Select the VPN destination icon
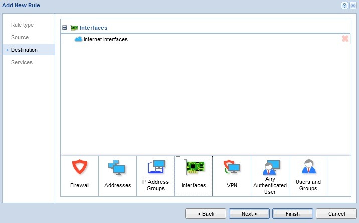The image size is (359, 223). click(232, 168)
